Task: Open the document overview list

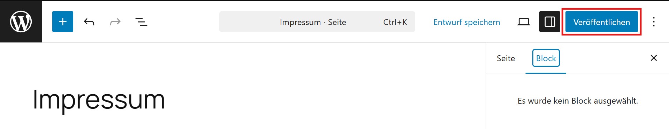Action: 141,22
